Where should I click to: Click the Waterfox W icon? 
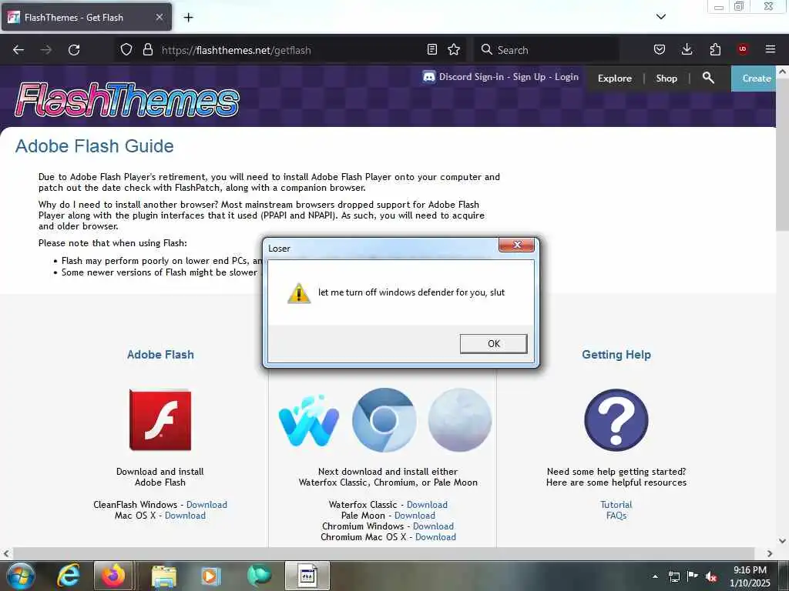(308, 421)
